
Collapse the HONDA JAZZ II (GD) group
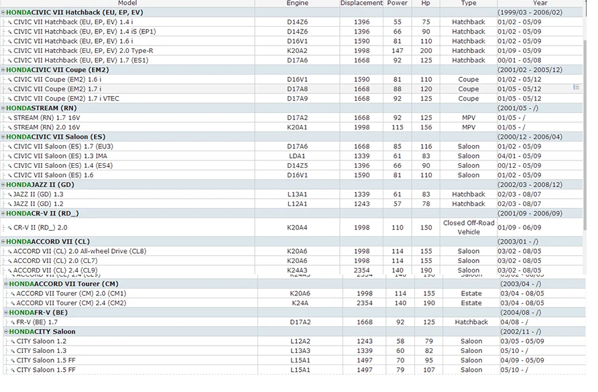[3, 185]
